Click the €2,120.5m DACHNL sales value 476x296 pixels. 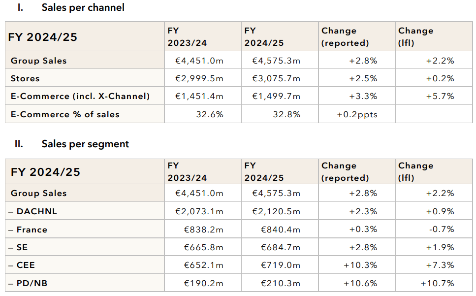pyautogui.click(x=276, y=211)
